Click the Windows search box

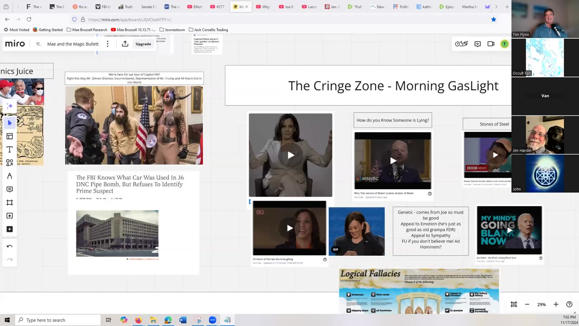click(x=58, y=320)
